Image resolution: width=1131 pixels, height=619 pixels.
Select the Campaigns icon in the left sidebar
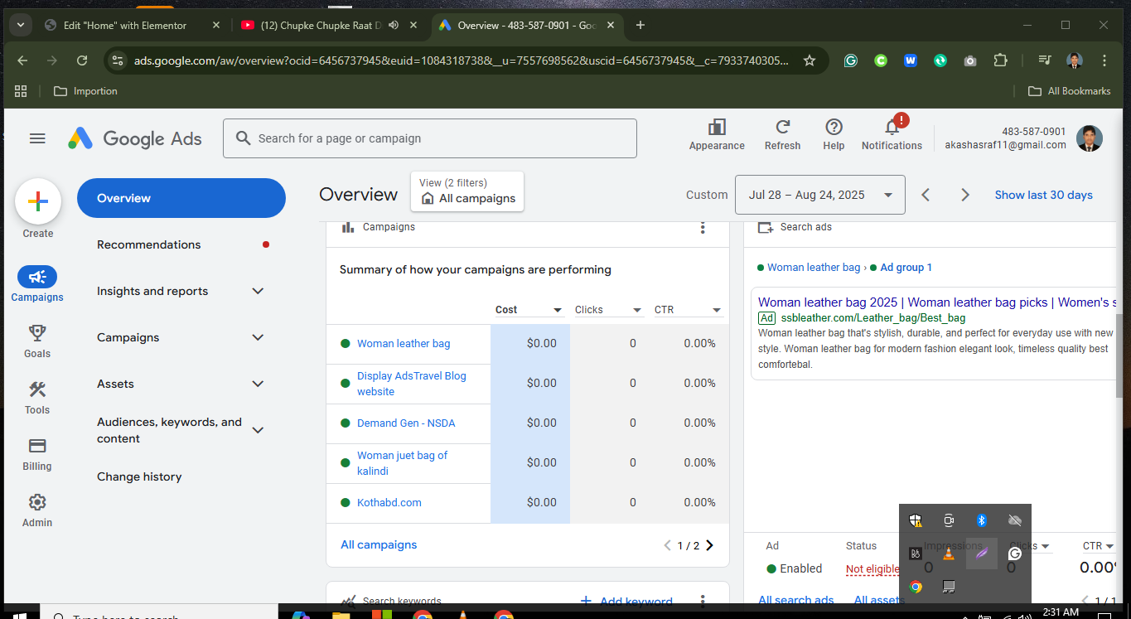click(x=37, y=277)
